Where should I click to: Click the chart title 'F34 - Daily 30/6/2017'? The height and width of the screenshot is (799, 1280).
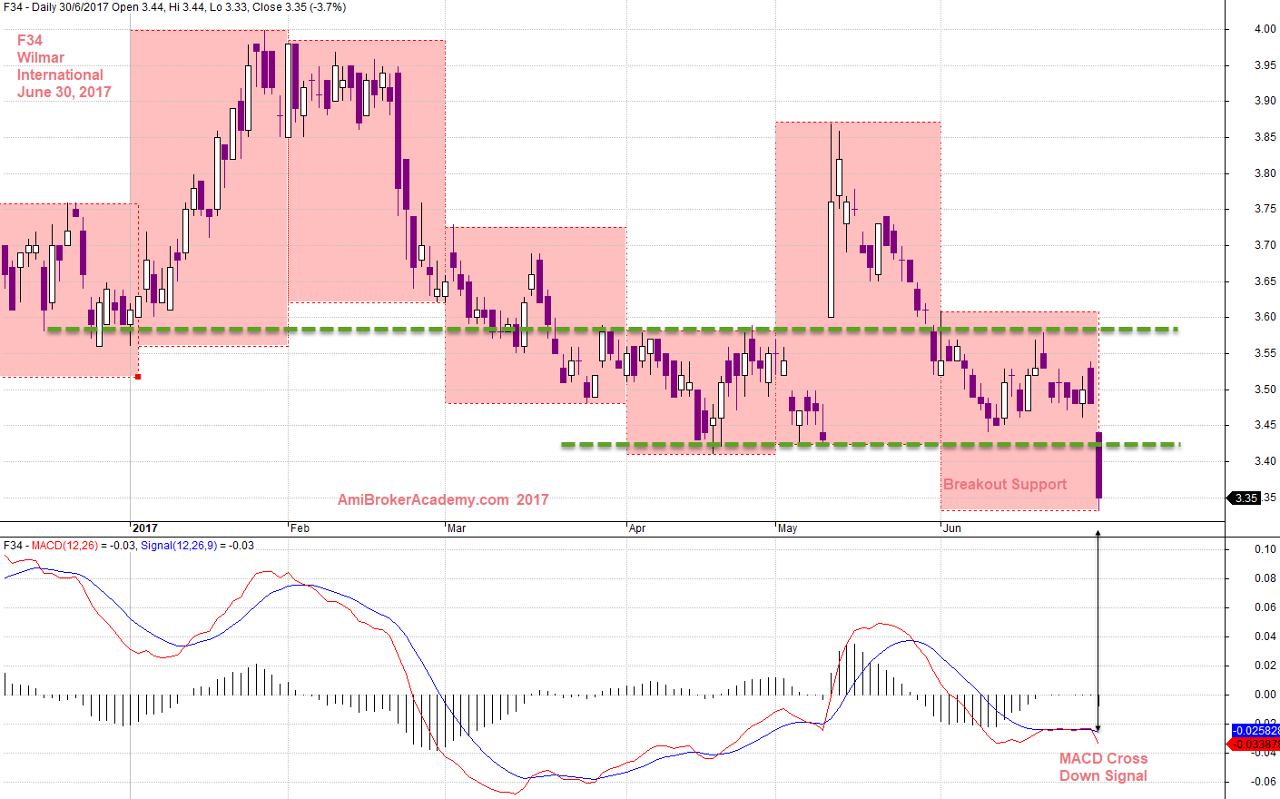56,7
